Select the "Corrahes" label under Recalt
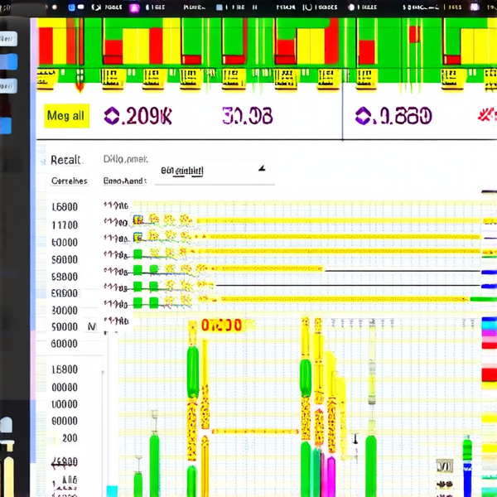Viewport: 497px width, 497px height. point(69,181)
